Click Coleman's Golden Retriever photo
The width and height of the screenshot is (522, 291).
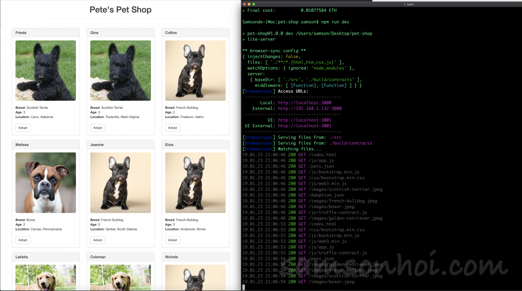120,277
